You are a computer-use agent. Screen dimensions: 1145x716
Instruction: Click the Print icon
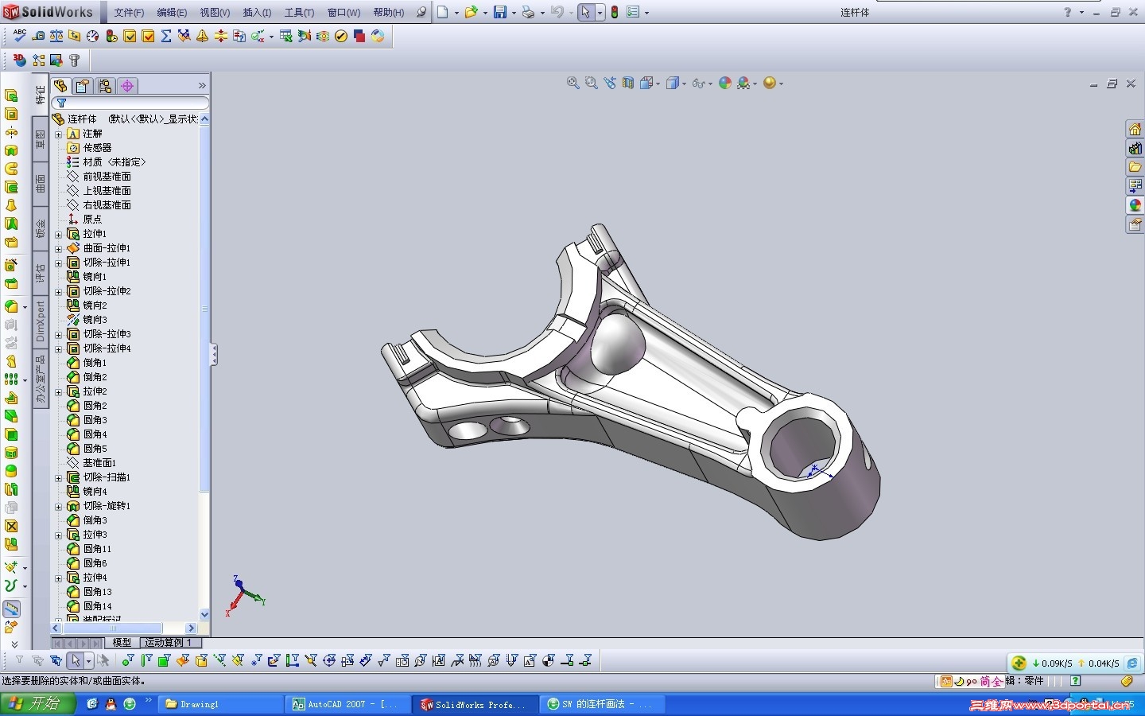528,12
